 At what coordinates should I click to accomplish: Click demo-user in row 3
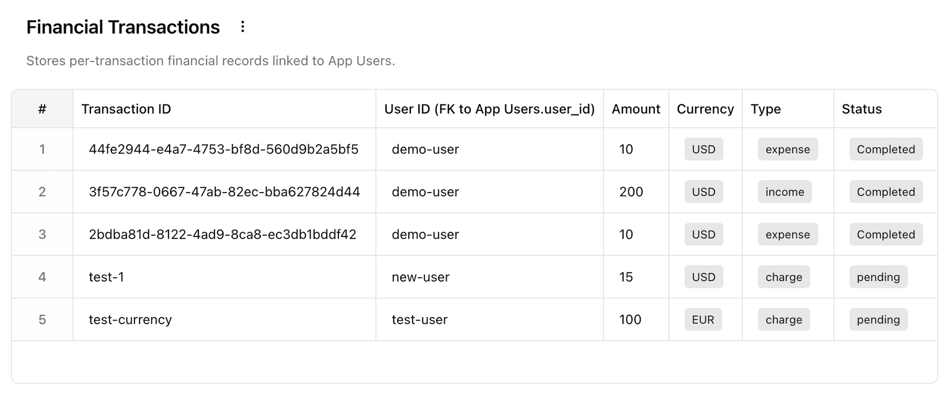[426, 234]
